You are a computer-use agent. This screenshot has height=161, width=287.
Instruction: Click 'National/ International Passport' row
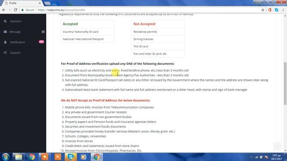pos(87,39)
